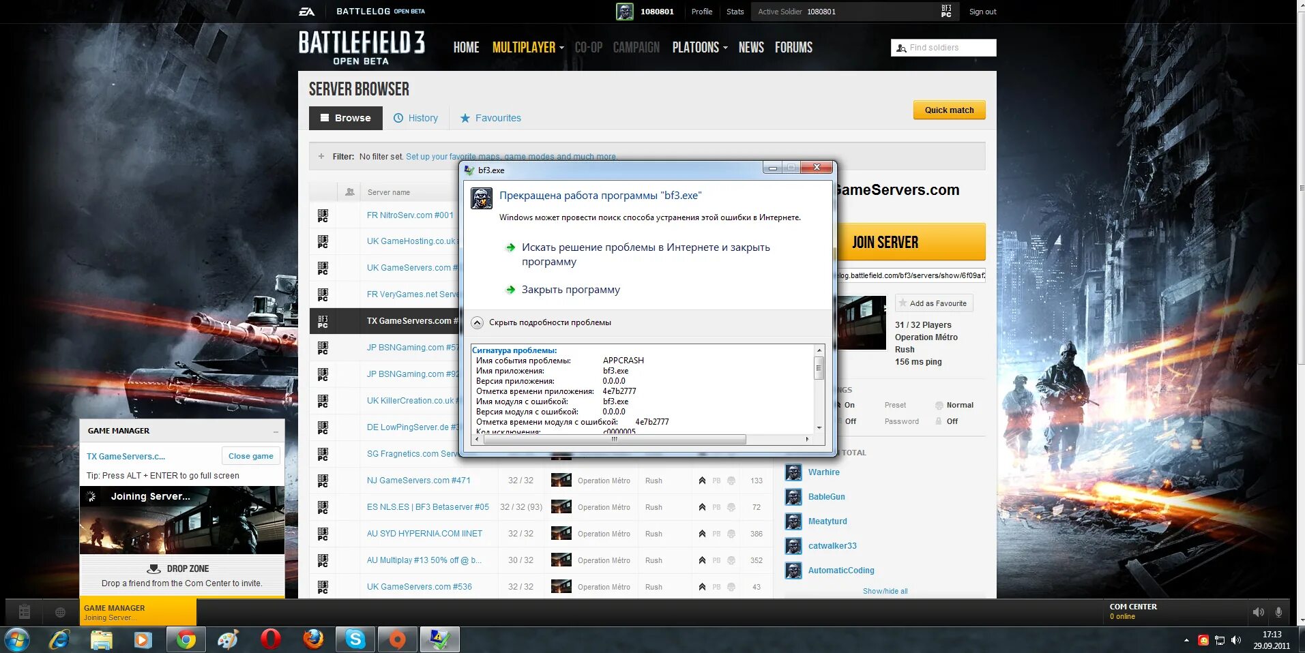This screenshot has height=653, width=1305.
Task: Open the Forums section
Action: (793, 48)
